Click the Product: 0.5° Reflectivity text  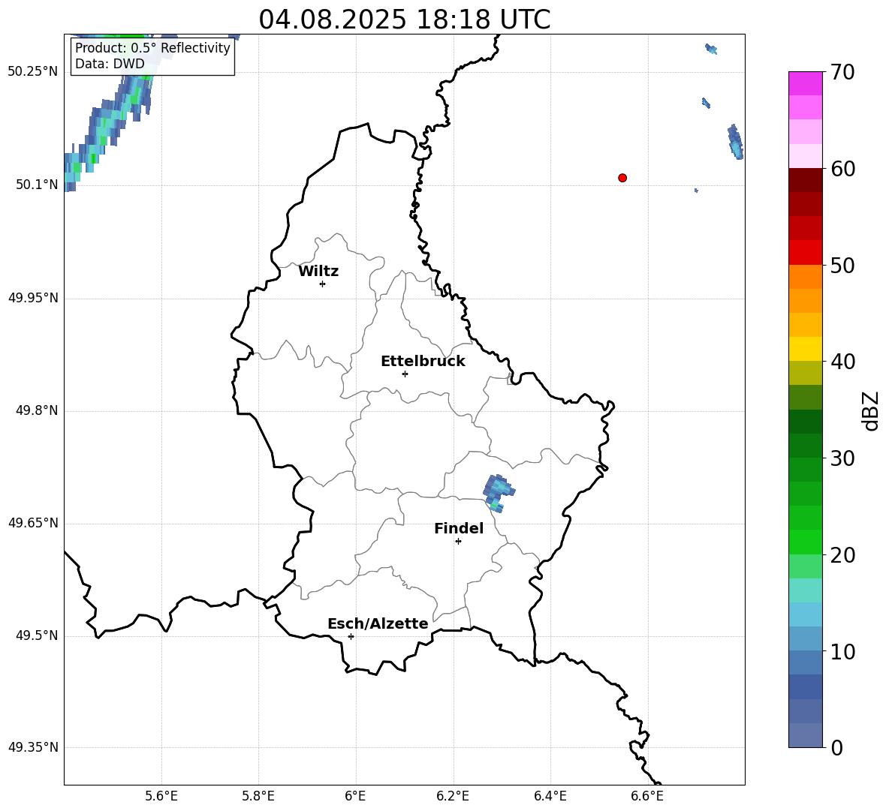pyautogui.click(x=152, y=48)
